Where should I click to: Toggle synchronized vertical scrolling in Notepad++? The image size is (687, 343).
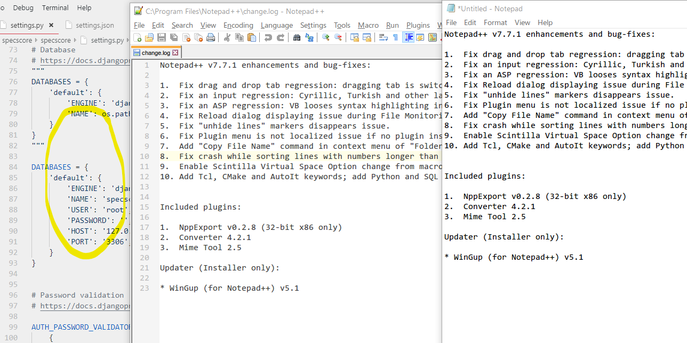point(354,37)
